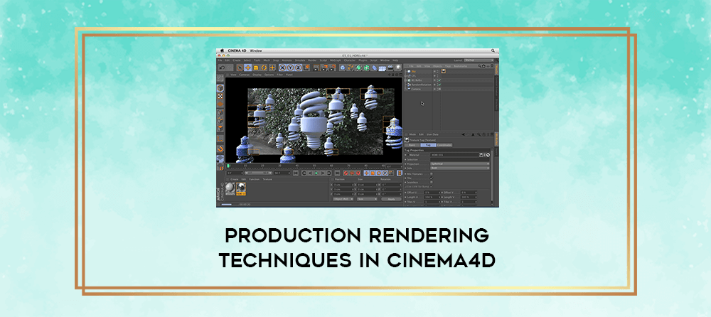Toggle the X axis lock

click(282, 68)
